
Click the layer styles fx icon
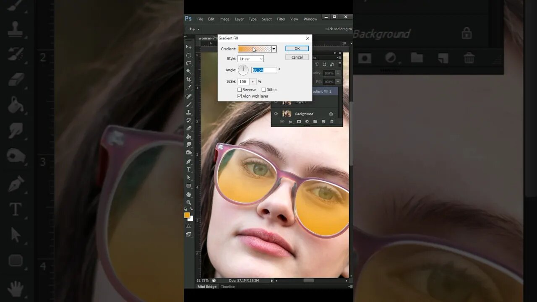coord(290,122)
